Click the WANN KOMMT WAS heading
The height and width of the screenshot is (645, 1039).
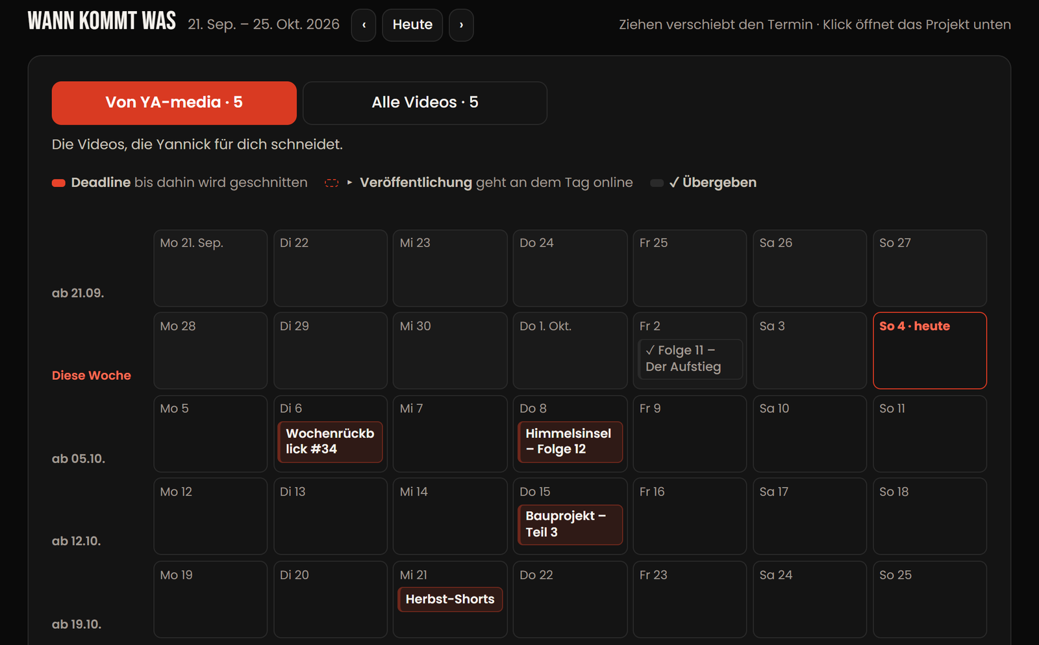click(102, 21)
